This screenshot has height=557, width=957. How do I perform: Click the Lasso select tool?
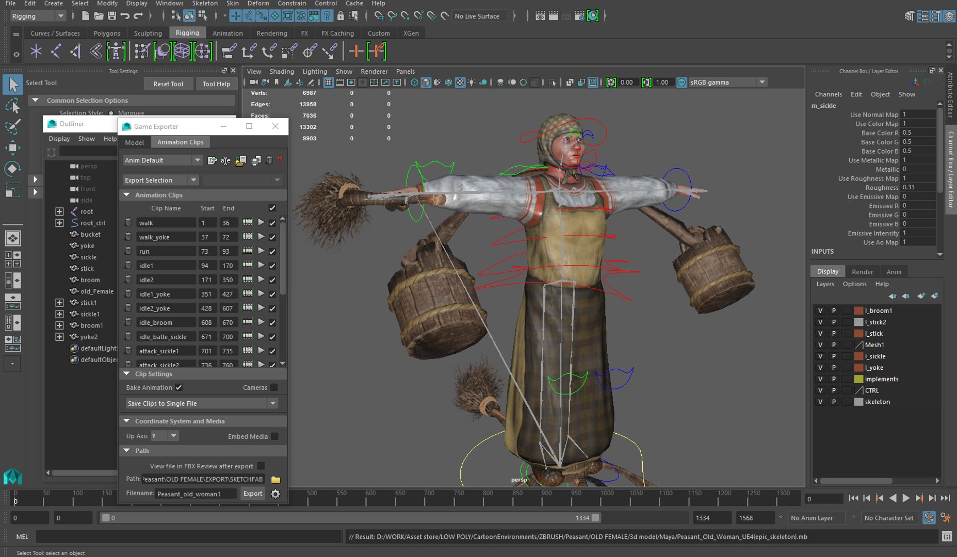tap(12, 106)
